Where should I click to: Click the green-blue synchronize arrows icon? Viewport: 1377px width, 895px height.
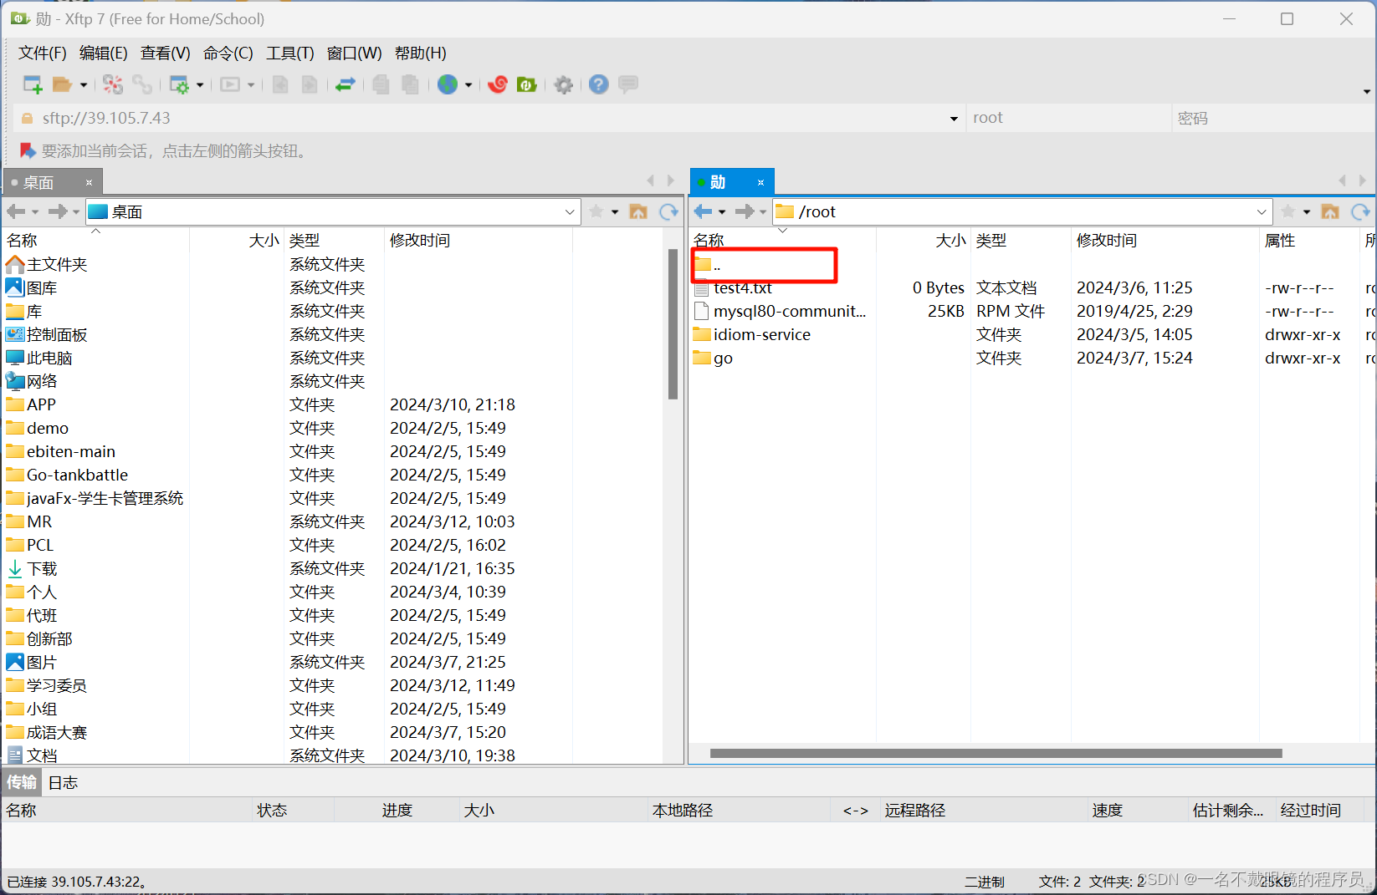[346, 84]
